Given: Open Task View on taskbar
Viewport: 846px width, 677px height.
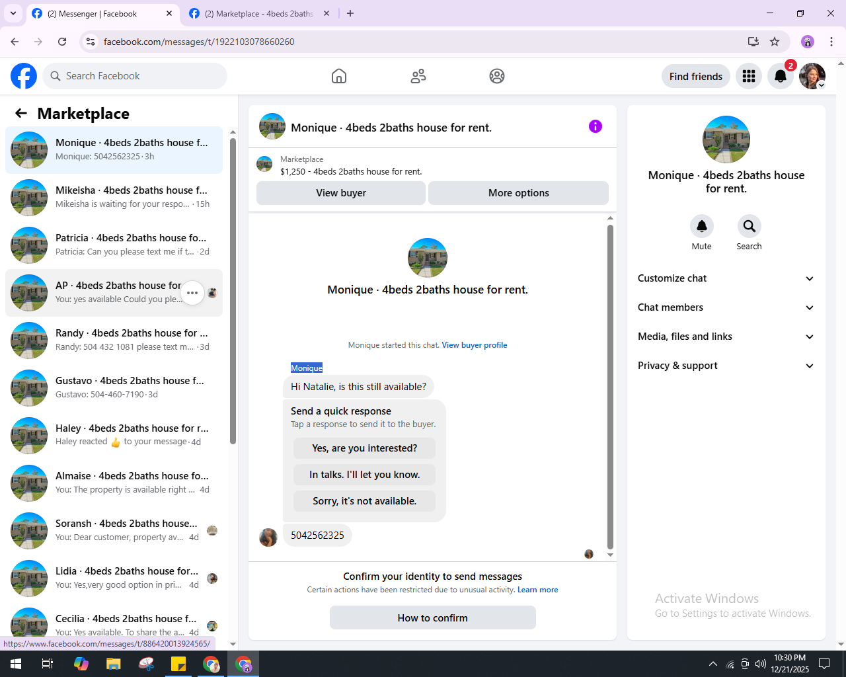Looking at the screenshot, I should click(48, 664).
